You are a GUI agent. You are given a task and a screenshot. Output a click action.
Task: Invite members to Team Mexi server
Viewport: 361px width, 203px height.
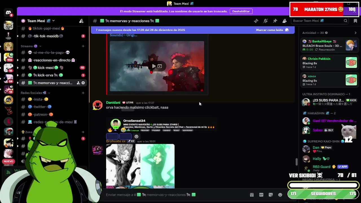coord(81,21)
